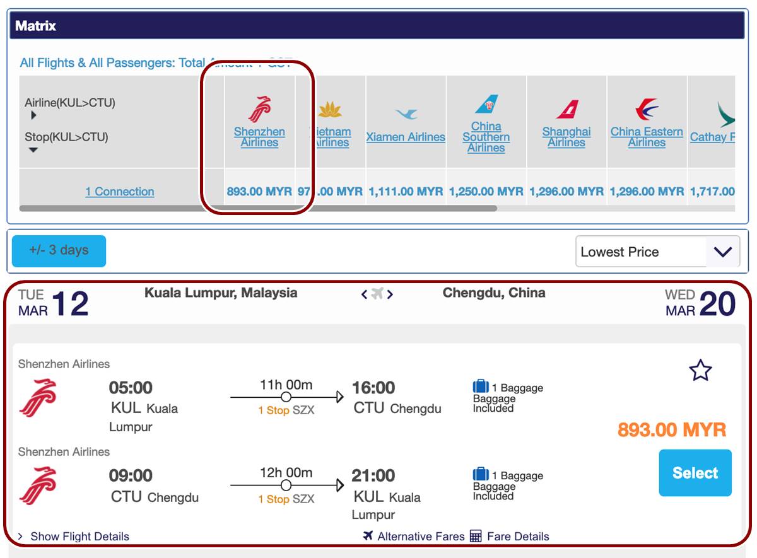This screenshot has width=757, height=558.
Task: Go to the next date with the right chevron
Action: pos(390,294)
